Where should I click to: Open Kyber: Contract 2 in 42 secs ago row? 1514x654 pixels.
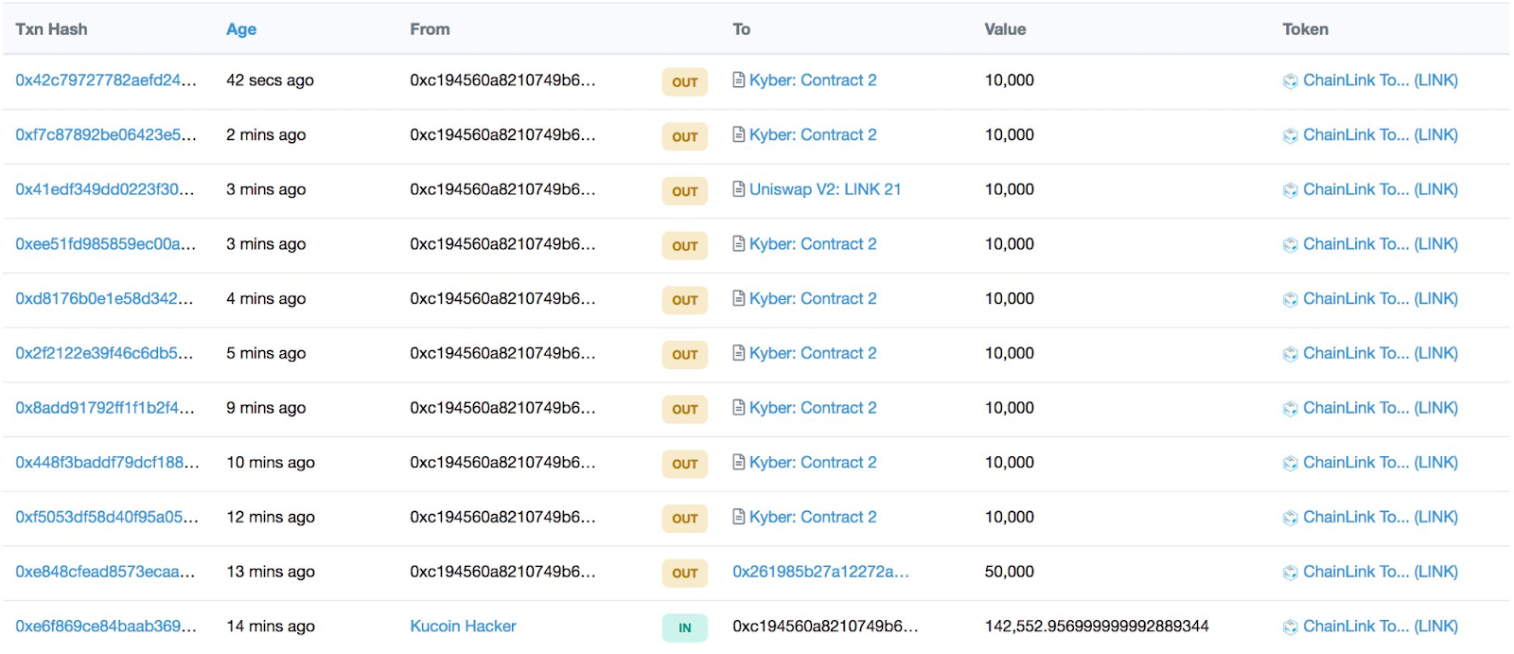[x=813, y=80]
